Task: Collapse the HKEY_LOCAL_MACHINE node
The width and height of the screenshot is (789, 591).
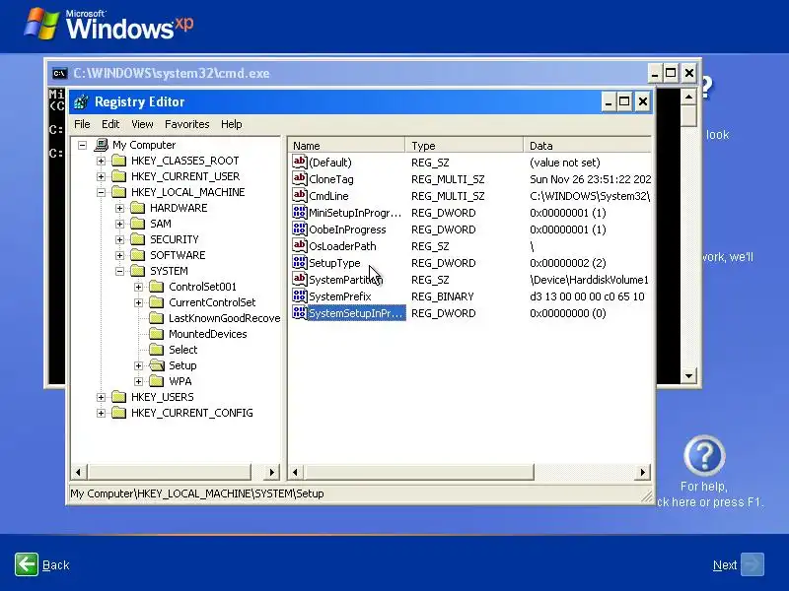Action: coord(102,192)
